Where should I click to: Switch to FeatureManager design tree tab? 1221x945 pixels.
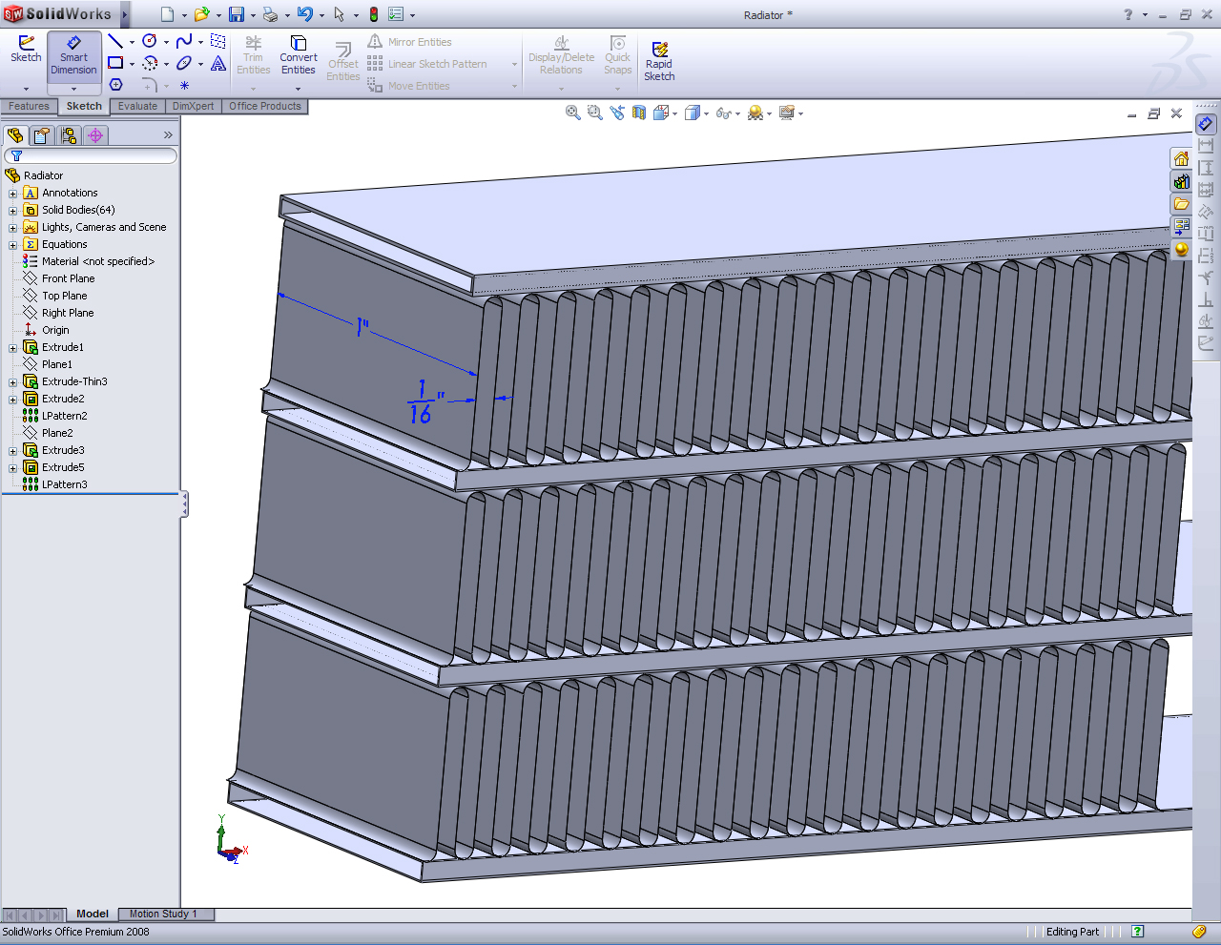[15, 135]
